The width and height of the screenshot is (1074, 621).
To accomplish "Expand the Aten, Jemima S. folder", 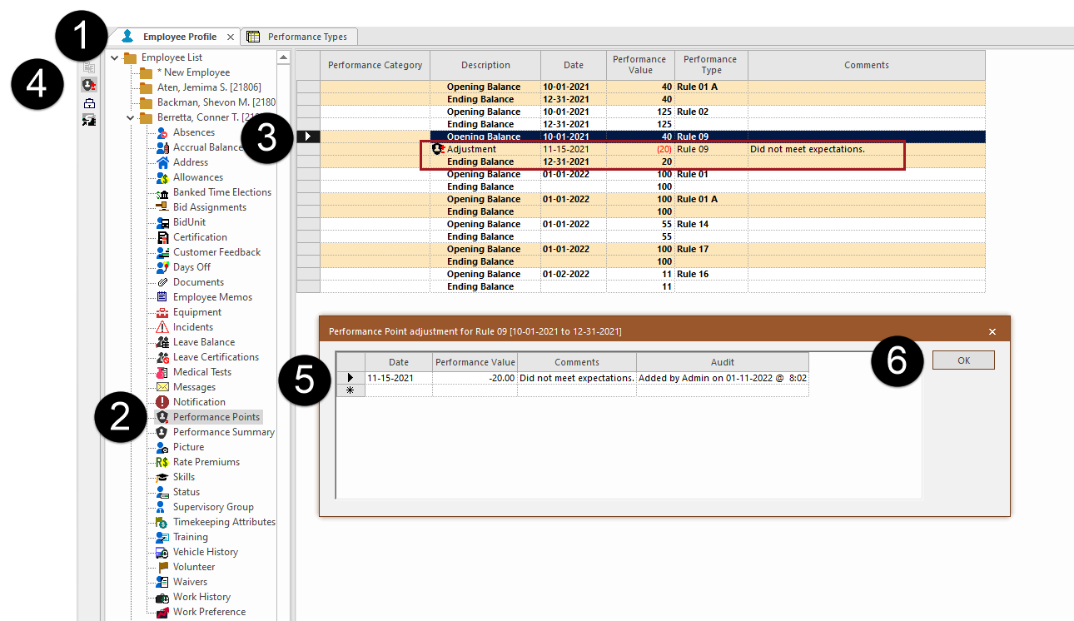I will [x=147, y=87].
